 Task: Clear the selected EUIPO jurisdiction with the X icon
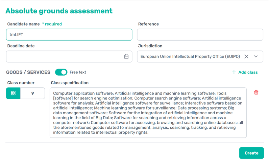(246, 56)
